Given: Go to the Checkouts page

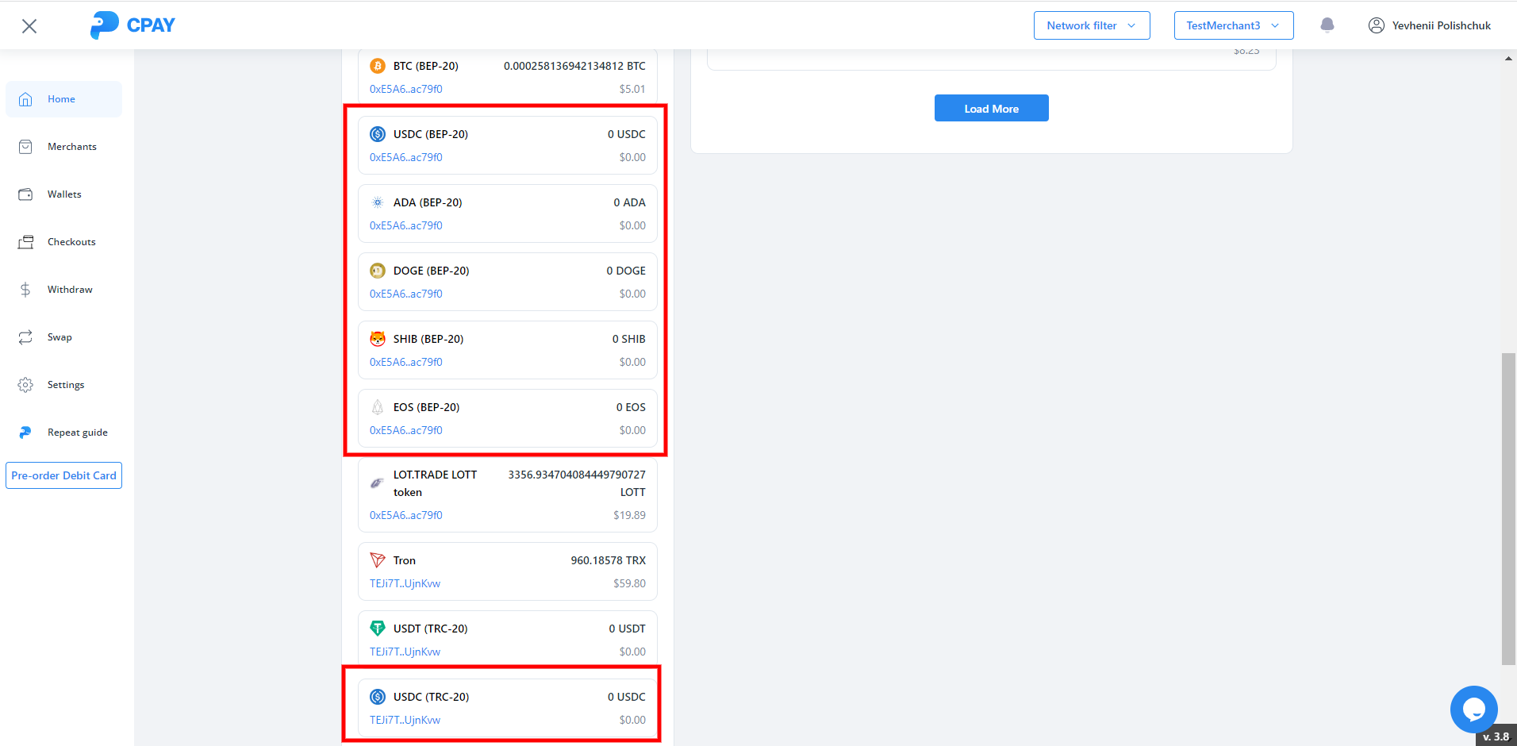Looking at the screenshot, I should click(x=71, y=242).
